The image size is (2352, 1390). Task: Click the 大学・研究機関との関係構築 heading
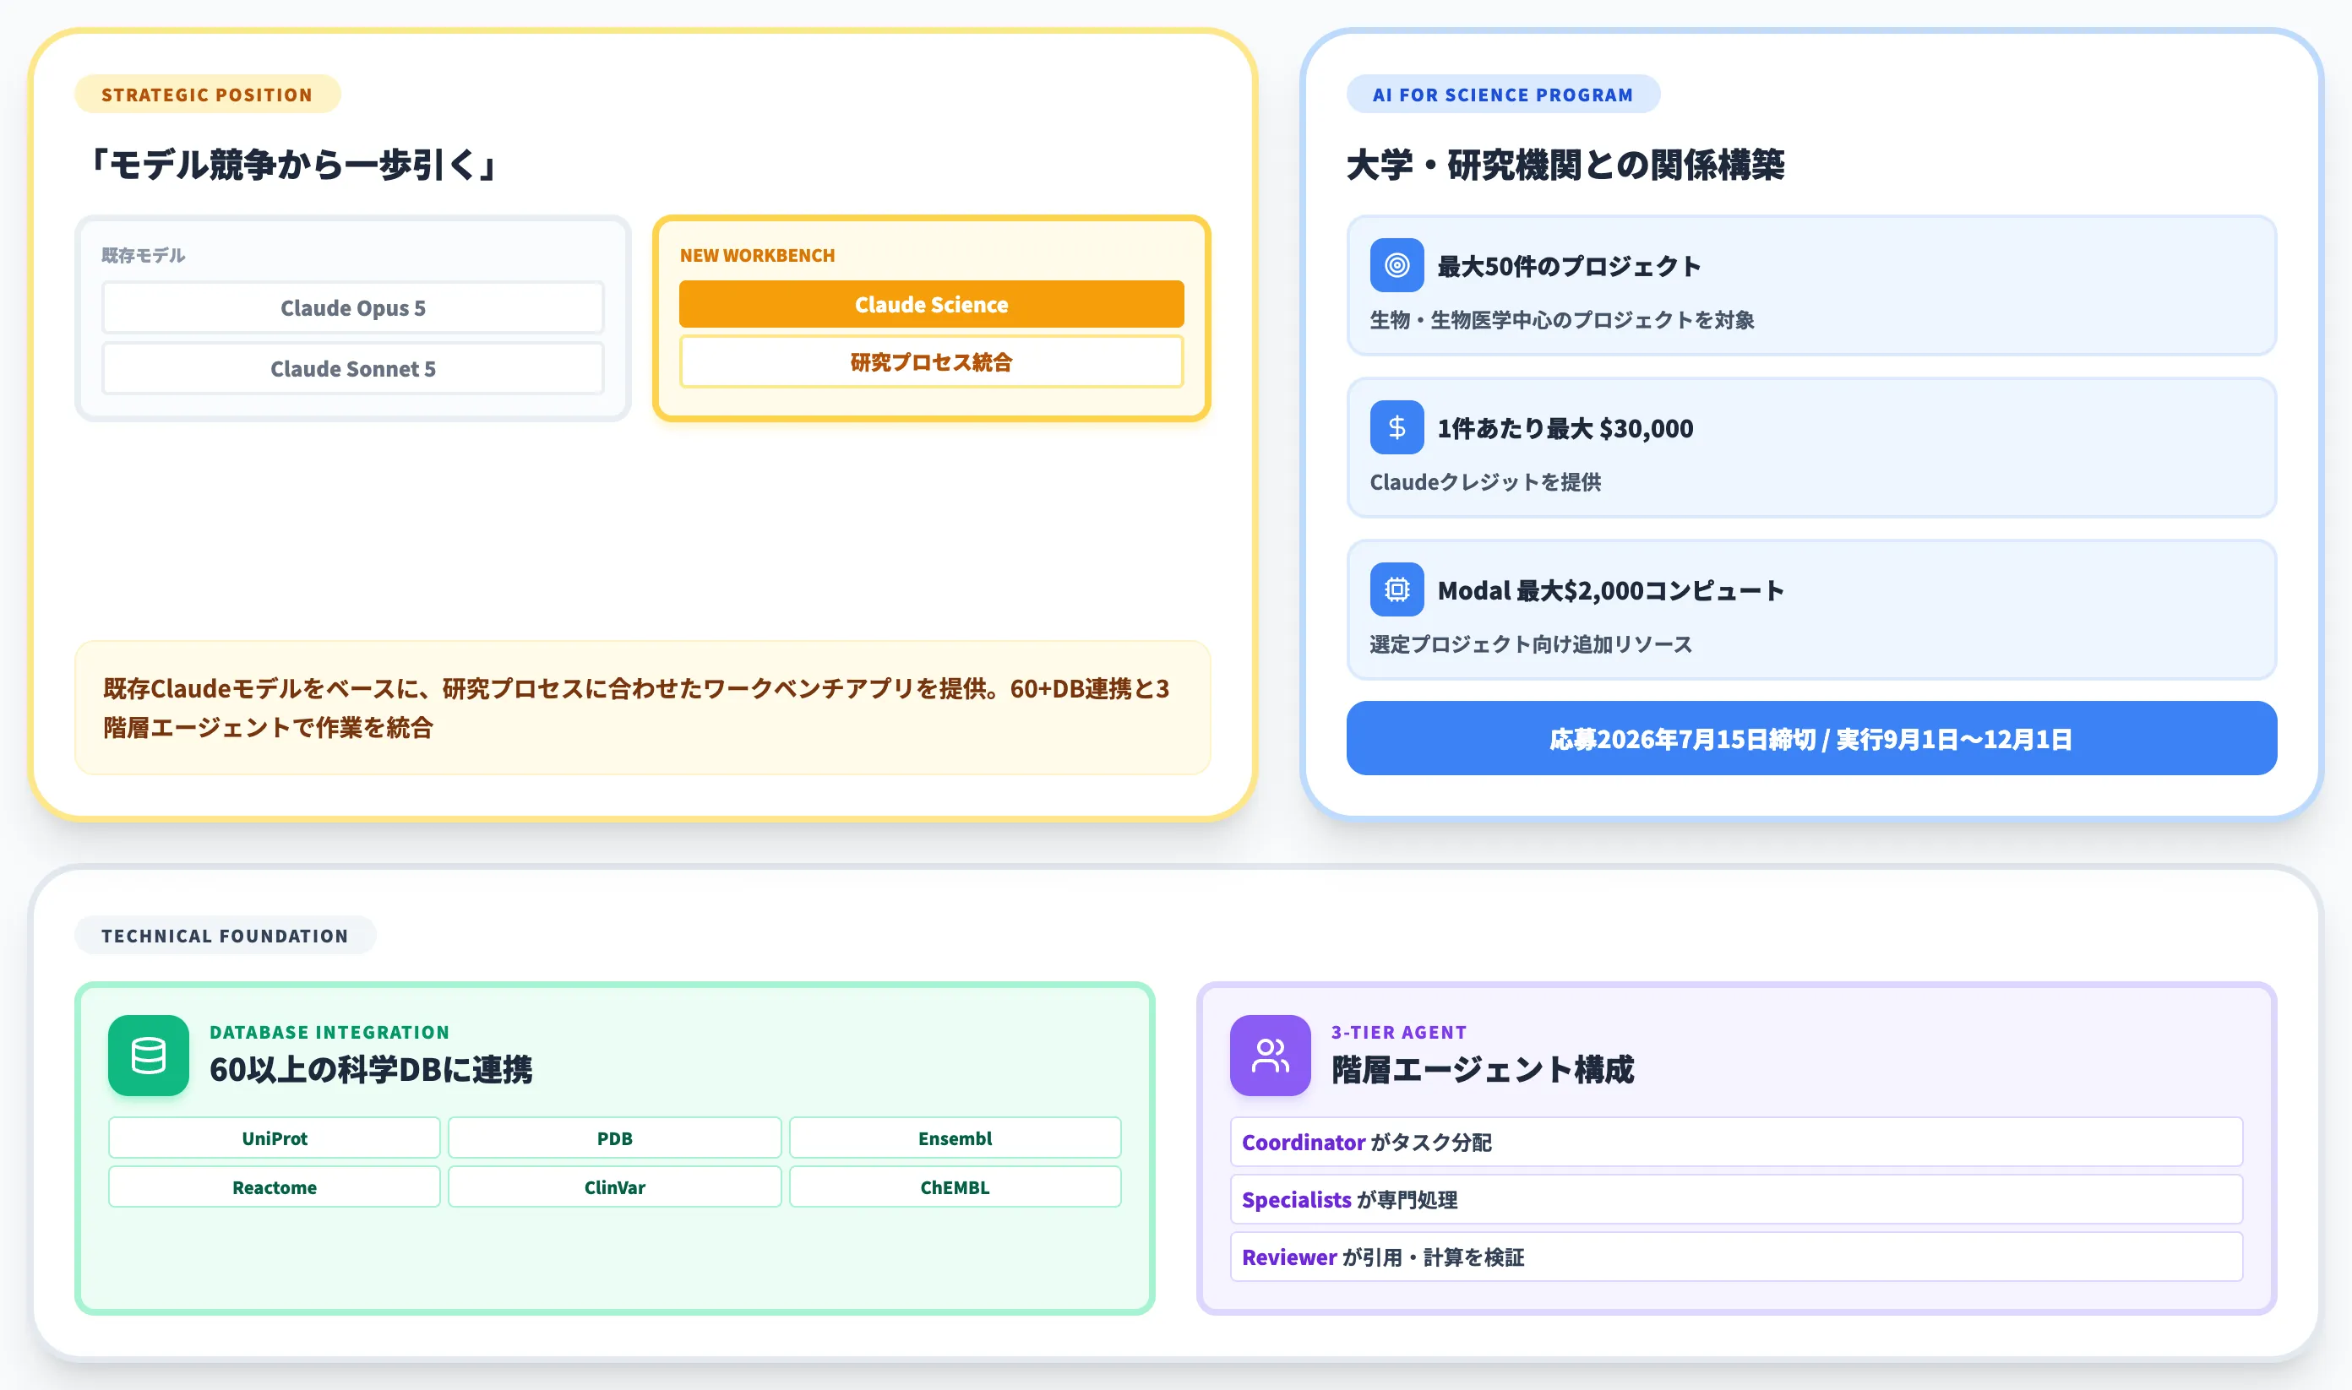(1565, 165)
